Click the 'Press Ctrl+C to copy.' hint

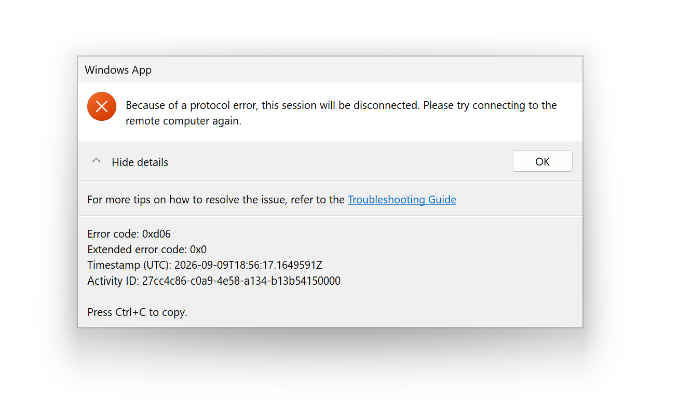[137, 312]
